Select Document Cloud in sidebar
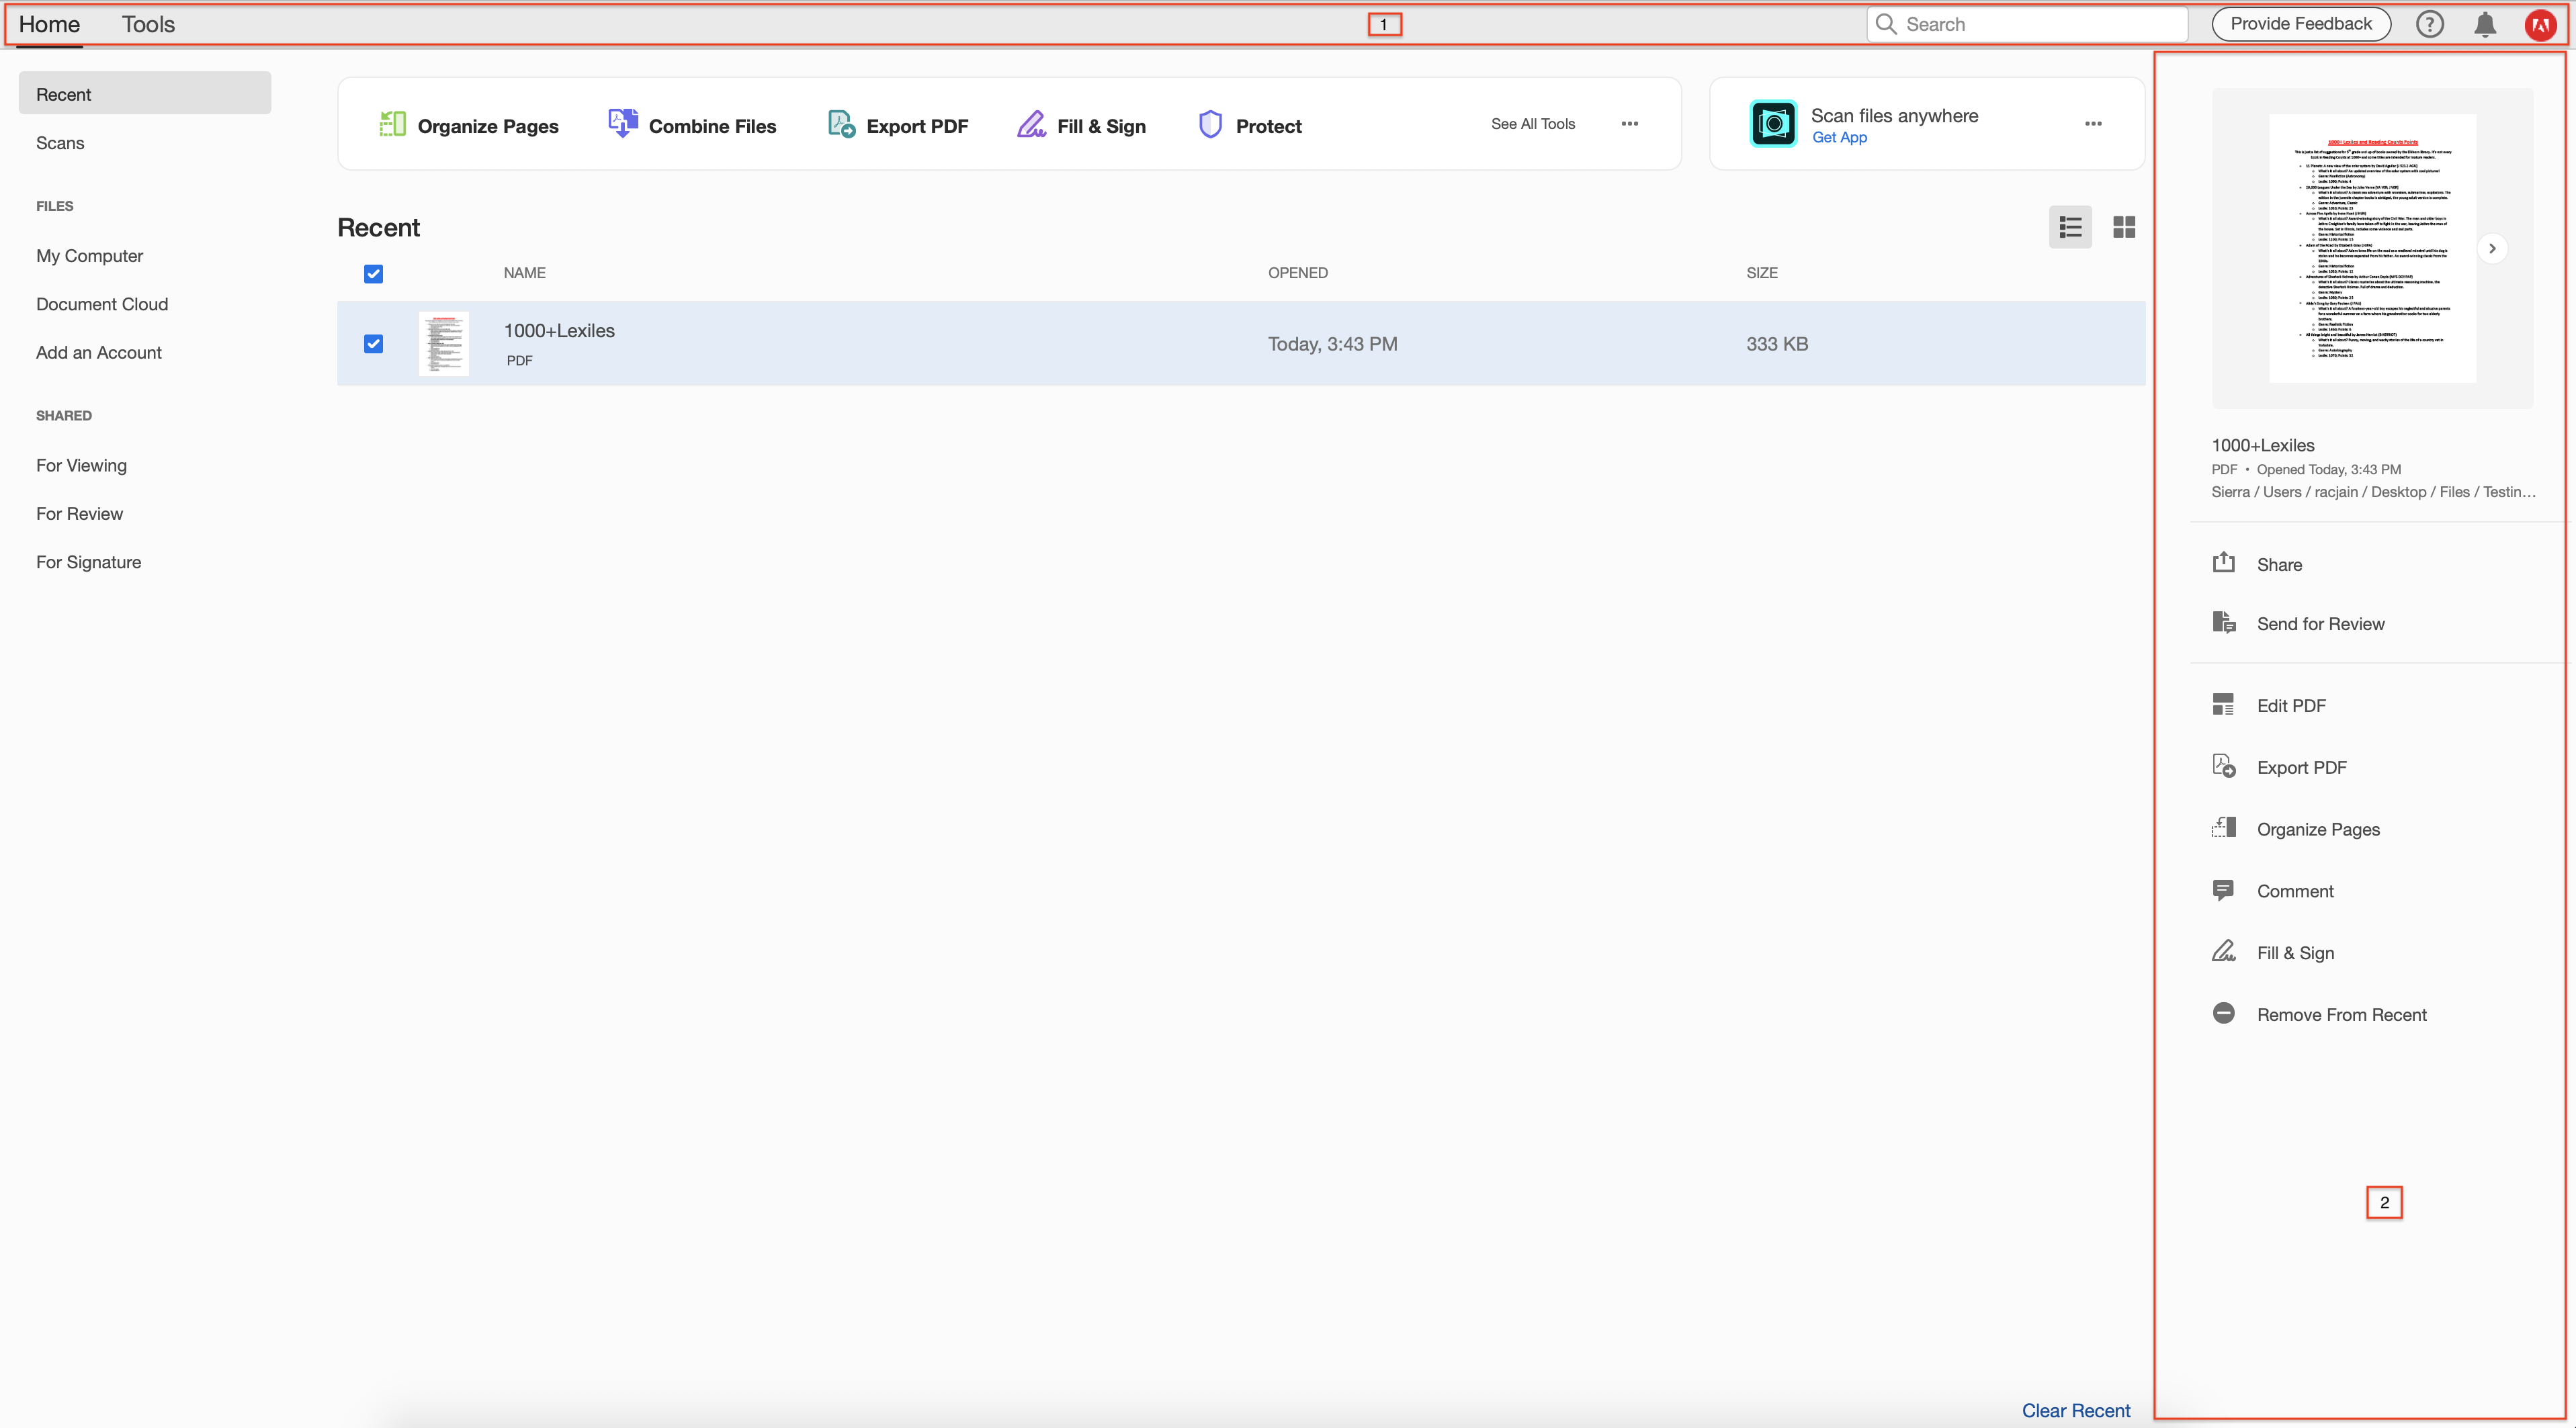The width and height of the screenshot is (2576, 1428). 102,304
